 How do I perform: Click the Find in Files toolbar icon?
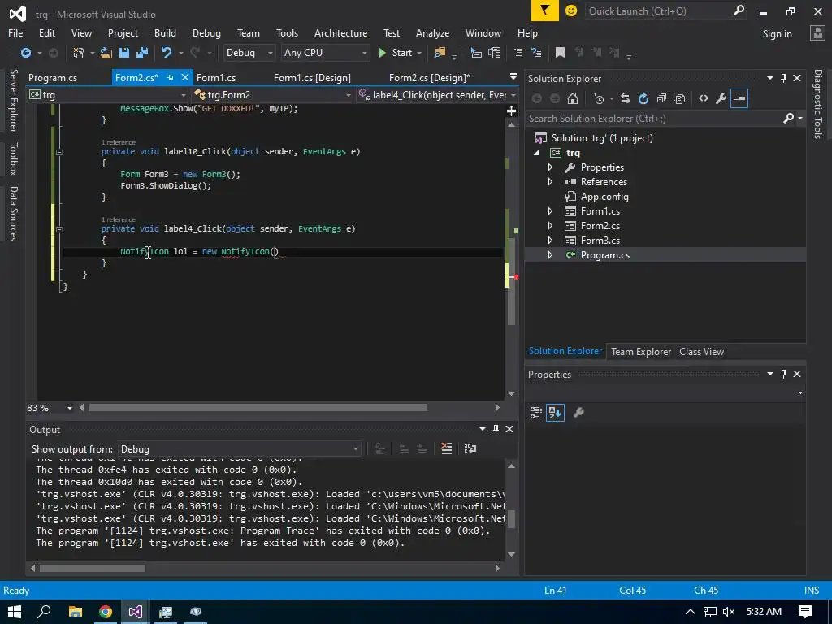(440, 53)
